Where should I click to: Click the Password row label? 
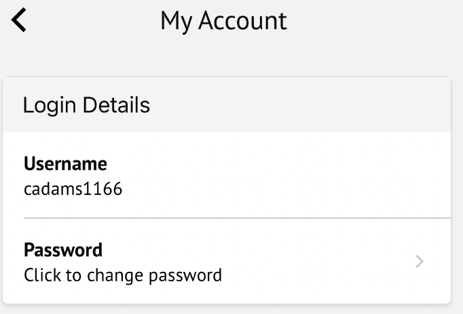(x=63, y=250)
